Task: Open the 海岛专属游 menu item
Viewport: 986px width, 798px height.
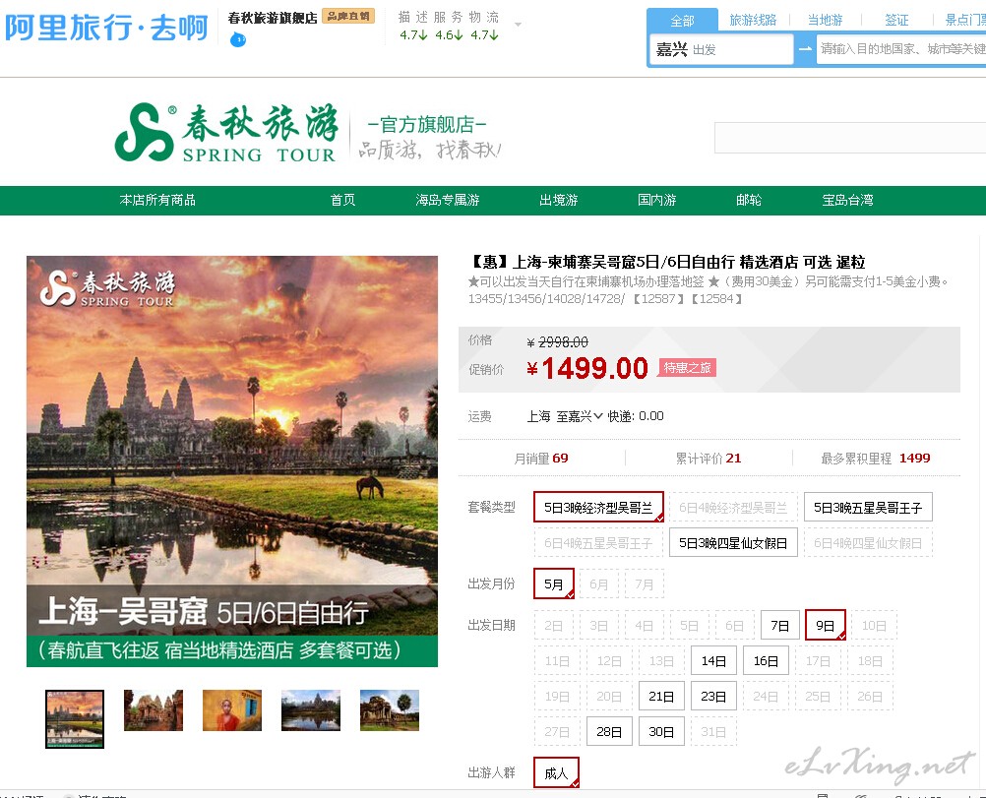Action: (447, 200)
